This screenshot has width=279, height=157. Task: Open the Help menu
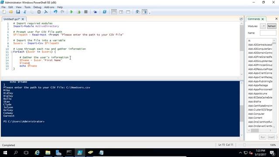click(60, 7)
